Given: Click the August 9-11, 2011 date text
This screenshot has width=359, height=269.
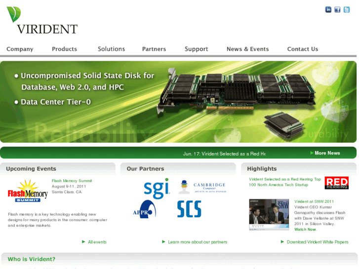Looking at the screenshot, I should coord(69,187).
